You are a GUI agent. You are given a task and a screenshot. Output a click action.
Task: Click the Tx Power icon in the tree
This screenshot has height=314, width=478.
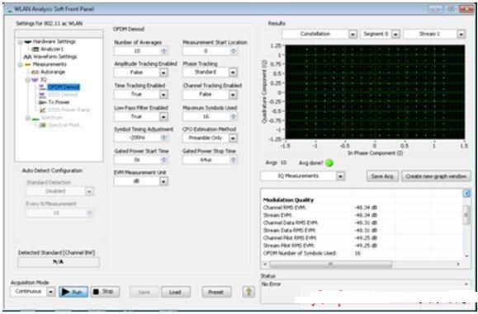click(43, 102)
